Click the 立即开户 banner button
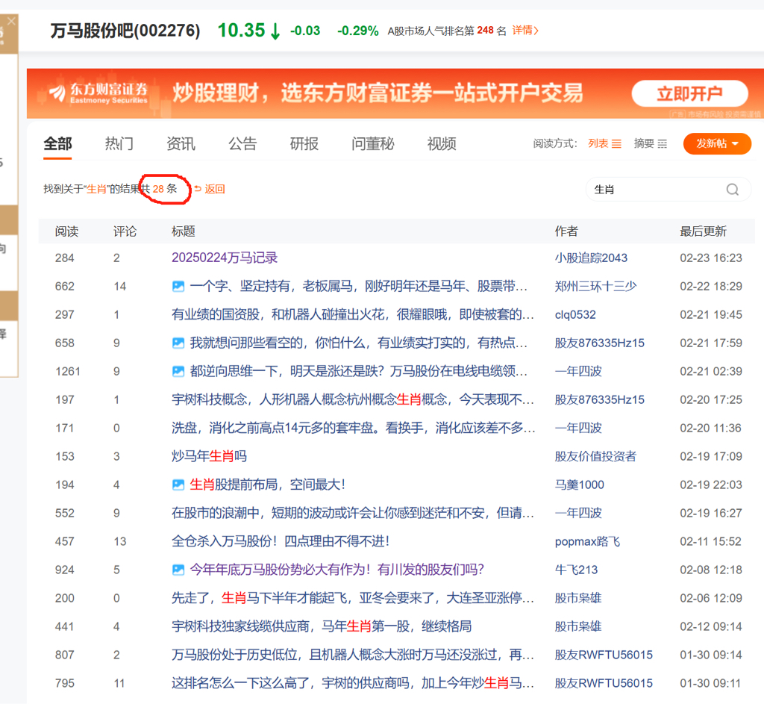The width and height of the screenshot is (764, 704). pos(689,94)
